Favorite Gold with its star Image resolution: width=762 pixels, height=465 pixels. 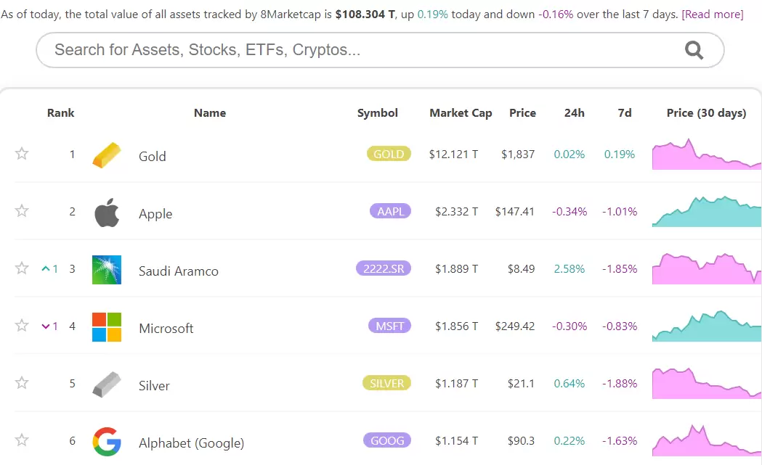[x=21, y=154]
